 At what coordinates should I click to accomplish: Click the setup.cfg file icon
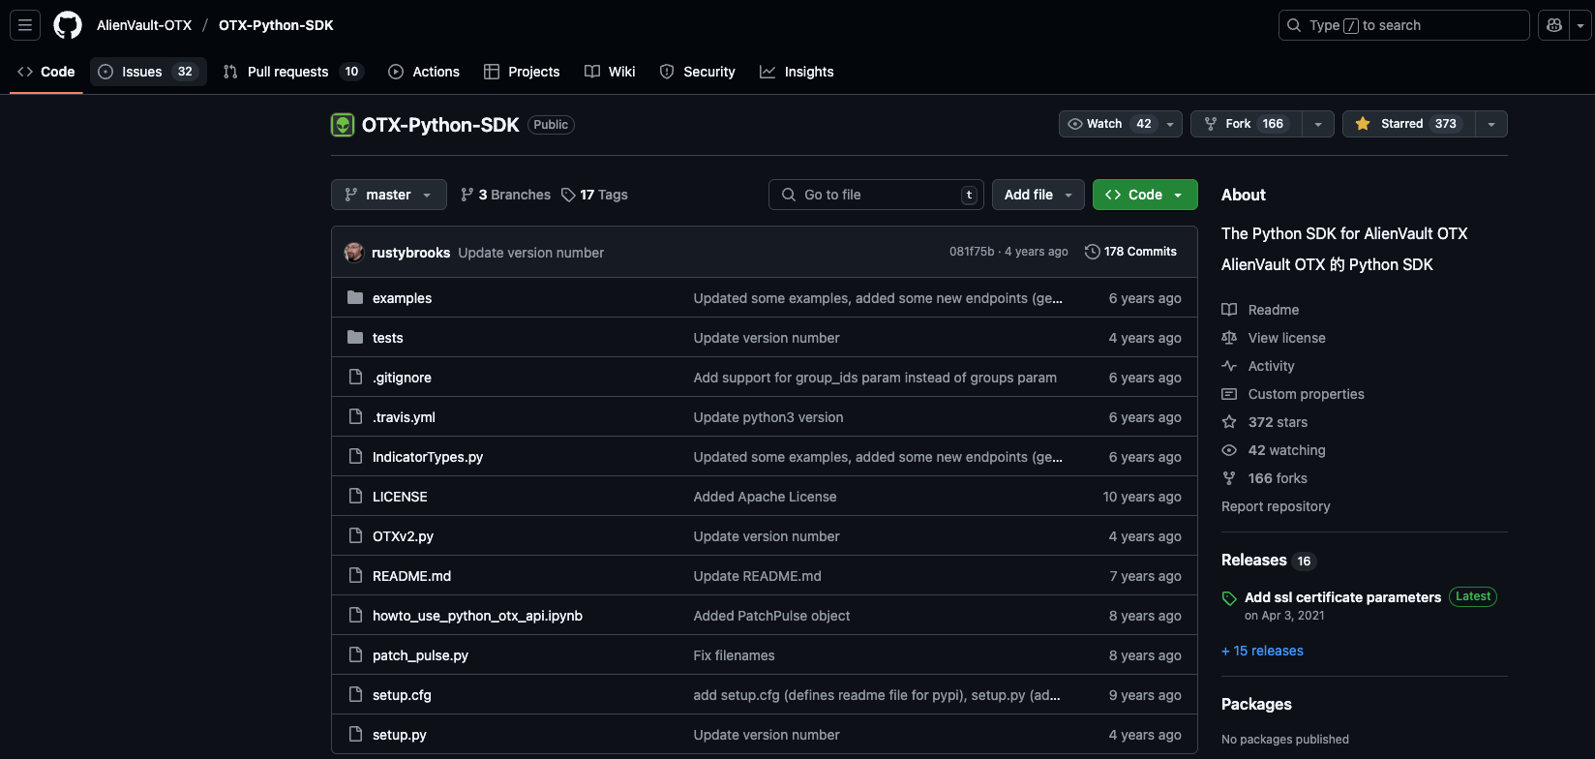(355, 694)
